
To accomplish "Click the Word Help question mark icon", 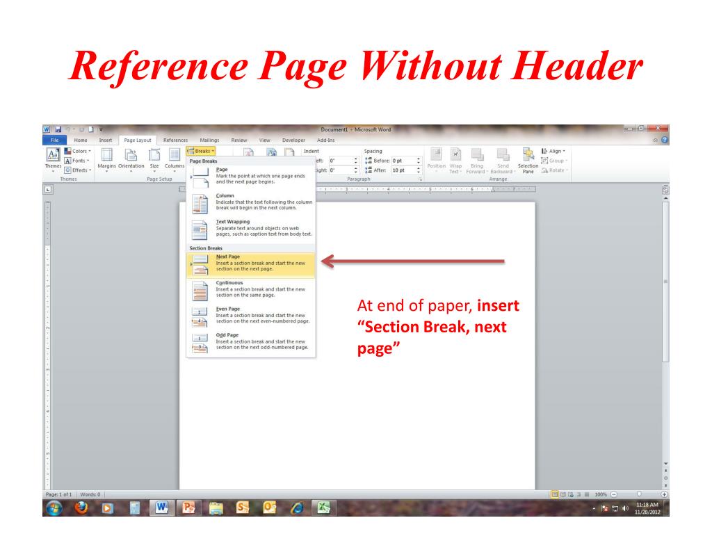I will (x=665, y=140).
